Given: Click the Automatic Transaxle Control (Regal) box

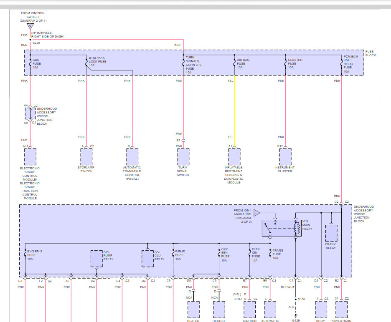Looking at the screenshot, I should pyautogui.click(x=132, y=157).
